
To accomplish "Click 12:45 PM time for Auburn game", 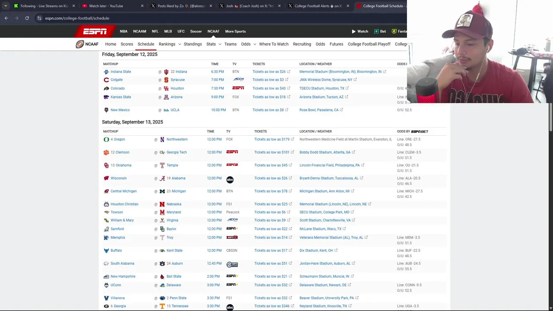I will (214, 263).
